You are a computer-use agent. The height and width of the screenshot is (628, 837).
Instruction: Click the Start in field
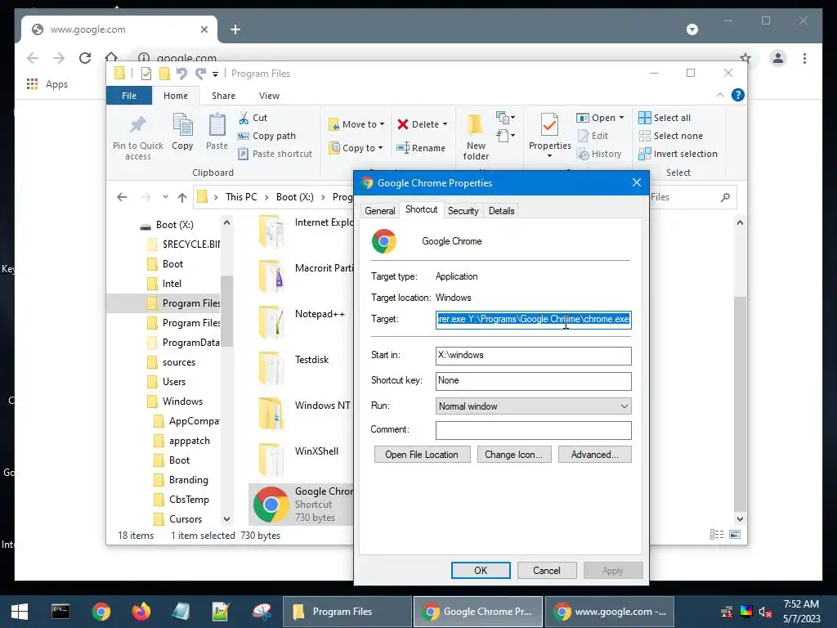pos(533,356)
